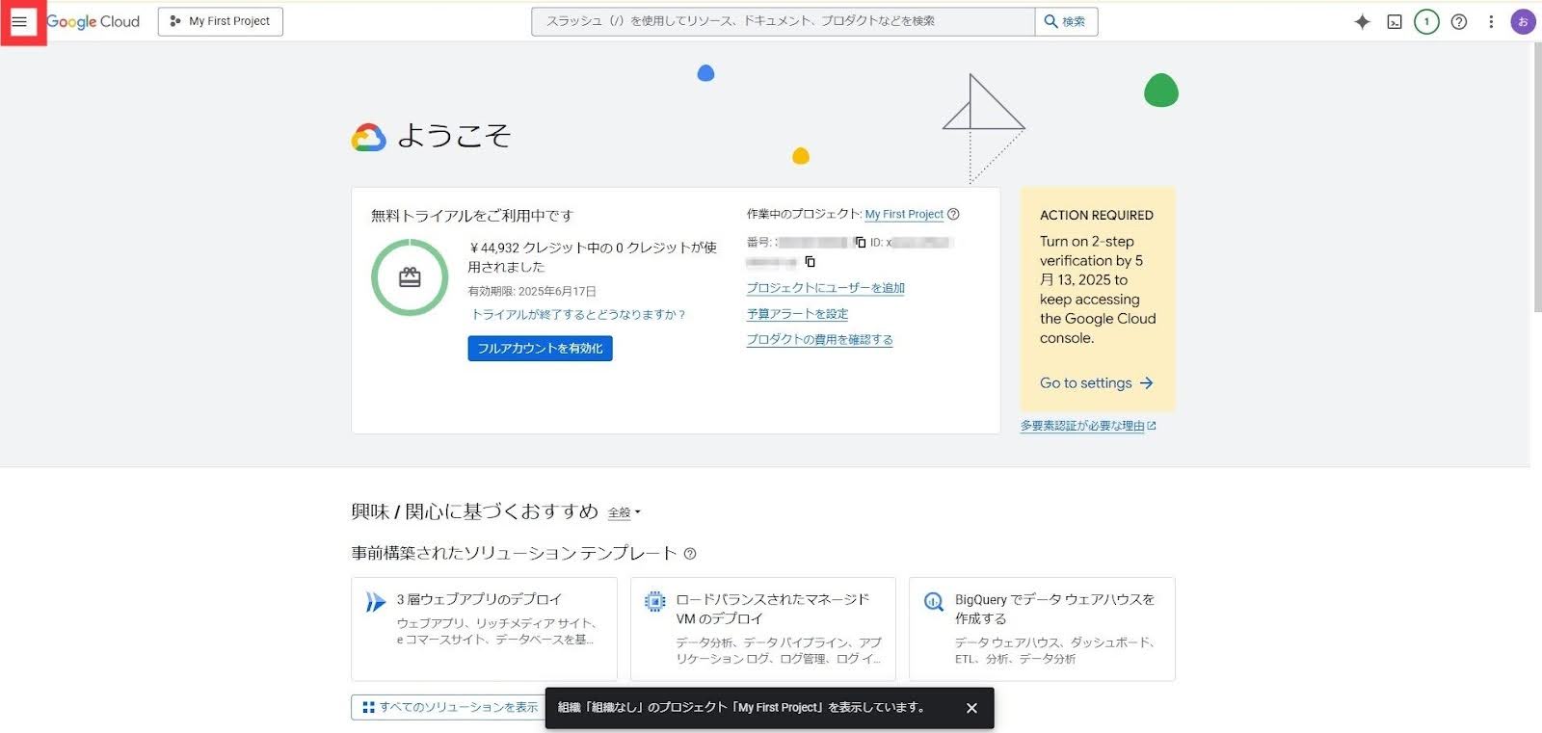This screenshot has width=1542, height=733.
Task: Dismiss the project notification toast
Action: point(971,708)
